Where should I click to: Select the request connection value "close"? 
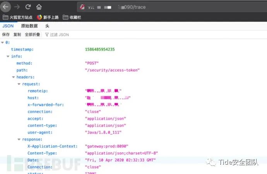pos(93,112)
